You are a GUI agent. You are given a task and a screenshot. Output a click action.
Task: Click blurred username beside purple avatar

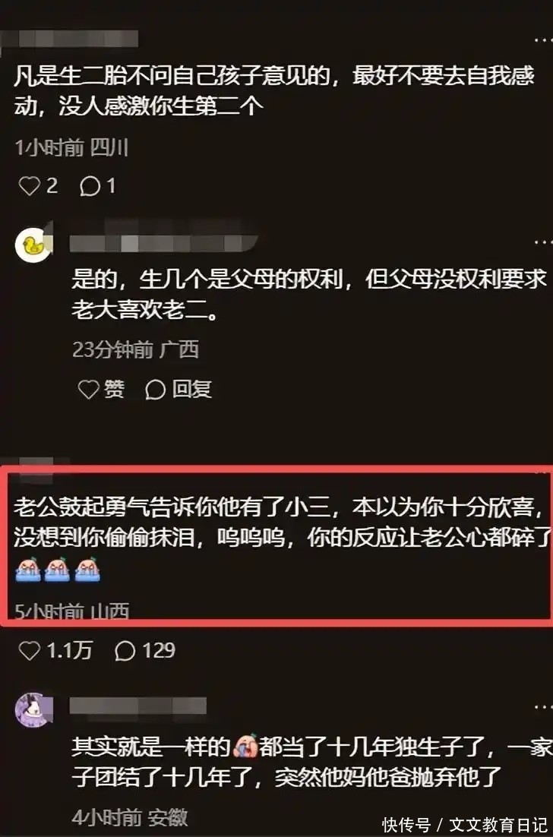pos(138,706)
